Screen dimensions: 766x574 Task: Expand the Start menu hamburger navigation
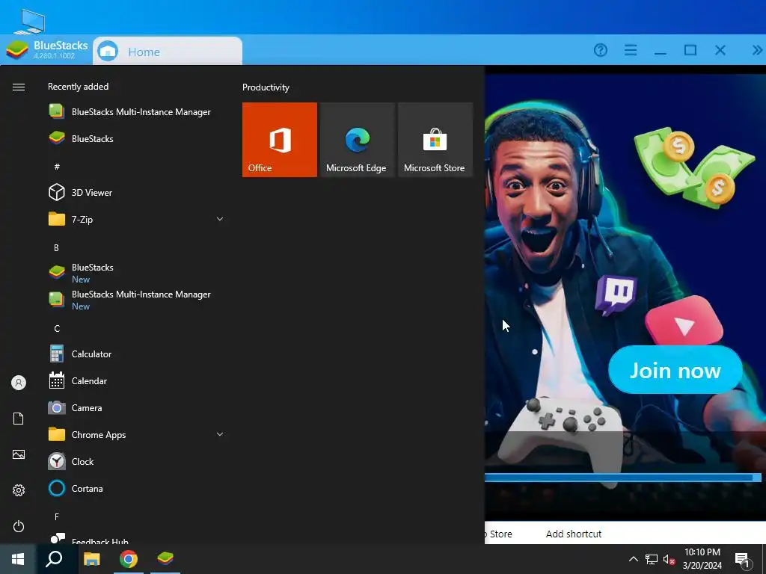pos(19,87)
